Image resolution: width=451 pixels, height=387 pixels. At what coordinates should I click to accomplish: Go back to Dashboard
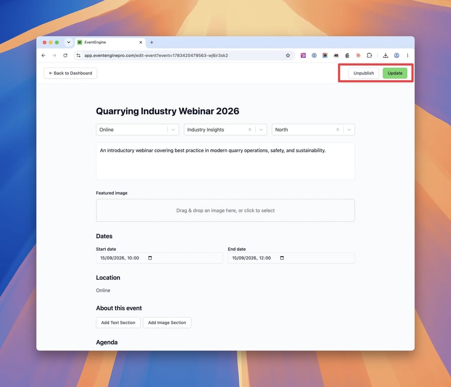point(71,73)
